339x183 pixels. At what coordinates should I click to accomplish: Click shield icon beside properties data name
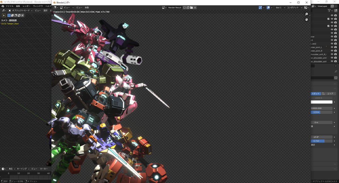(336, 78)
